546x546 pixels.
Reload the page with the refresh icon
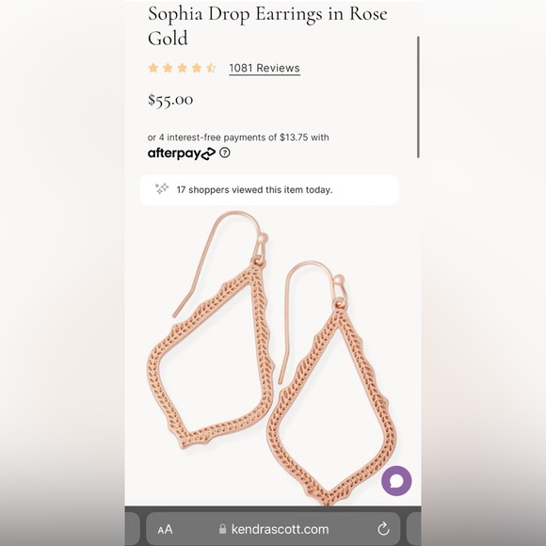[383, 529]
